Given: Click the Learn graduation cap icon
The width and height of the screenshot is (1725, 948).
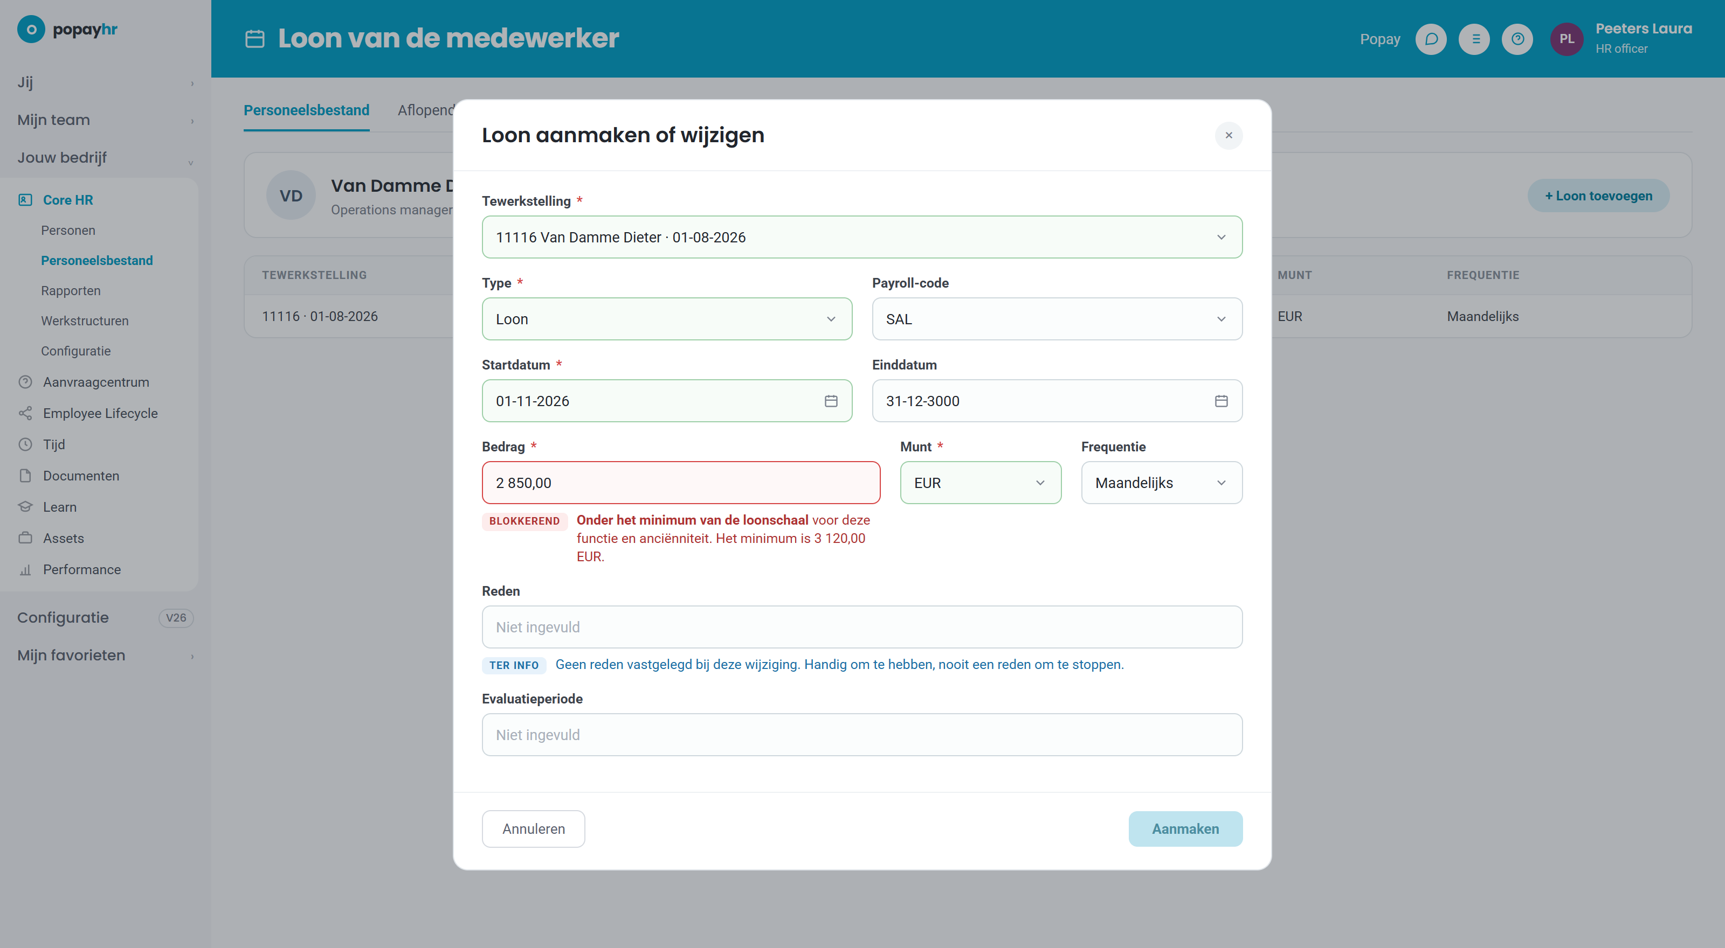Looking at the screenshot, I should [x=25, y=507].
